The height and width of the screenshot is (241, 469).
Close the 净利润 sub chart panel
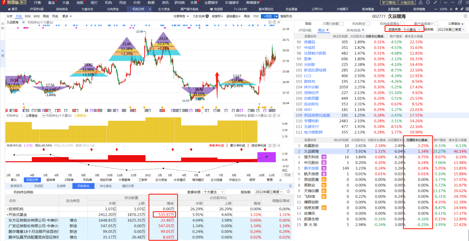[279, 146]
